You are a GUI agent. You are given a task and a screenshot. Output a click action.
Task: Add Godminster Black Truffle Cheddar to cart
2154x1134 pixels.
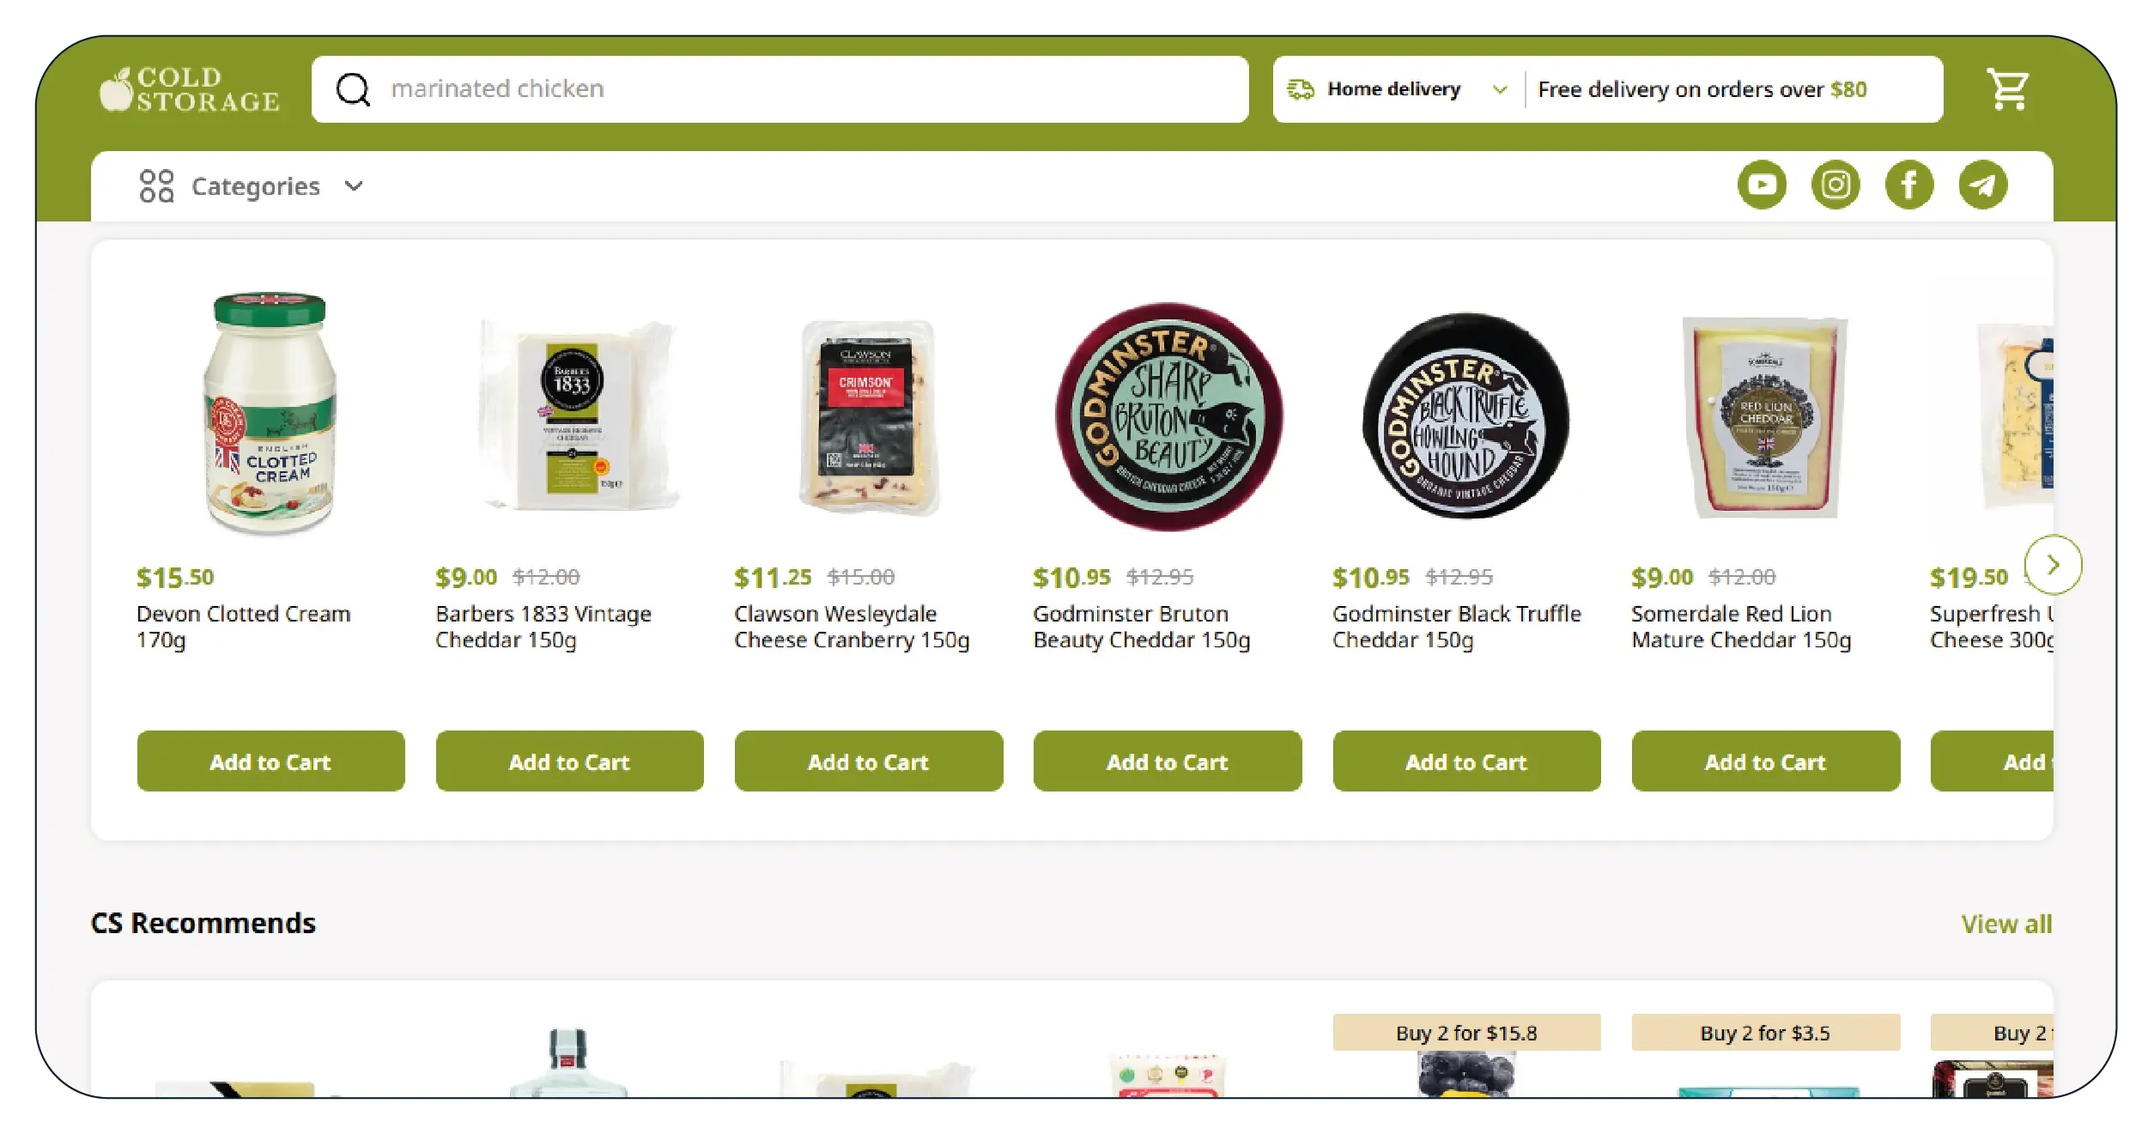(1466, 761)
